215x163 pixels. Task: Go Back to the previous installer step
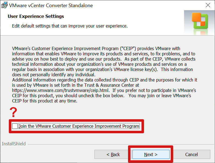tap(113, 154)
